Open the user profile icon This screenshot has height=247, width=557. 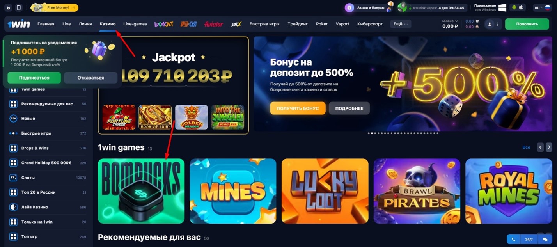[x=490, y=24]
